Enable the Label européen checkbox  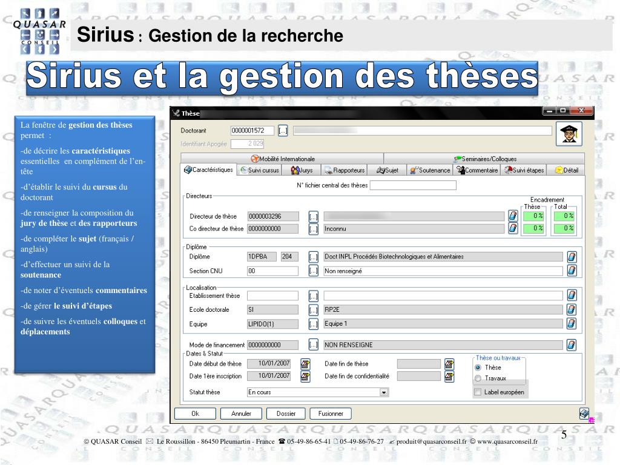[x=478, y=392]
